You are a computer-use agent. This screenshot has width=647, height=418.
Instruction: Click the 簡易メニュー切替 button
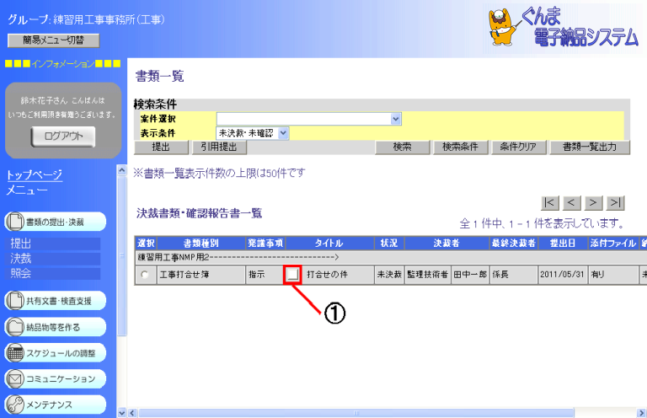tap(54, 40)
